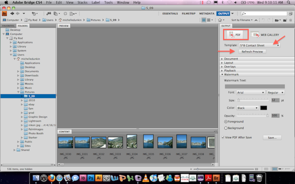Open VLC from the dock

point(146,178)
